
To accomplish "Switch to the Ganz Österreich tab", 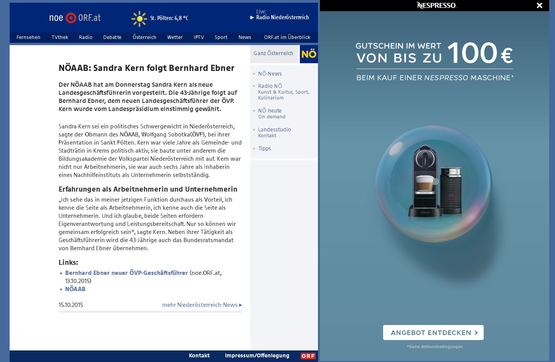I will pos(274,54).
